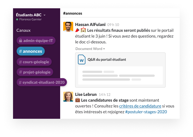This screenshot has height=137, width=193.
Task: Switch to the projet-géologie channel
Action: pyautogui.click(x=35, y=72)
